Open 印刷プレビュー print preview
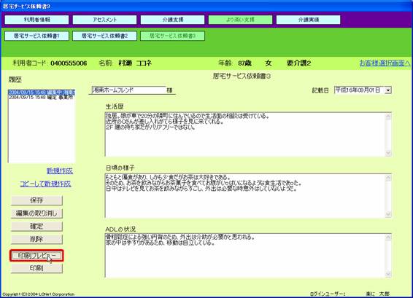The height and width of the screenshot is (298, 413). tap(36, 256)
